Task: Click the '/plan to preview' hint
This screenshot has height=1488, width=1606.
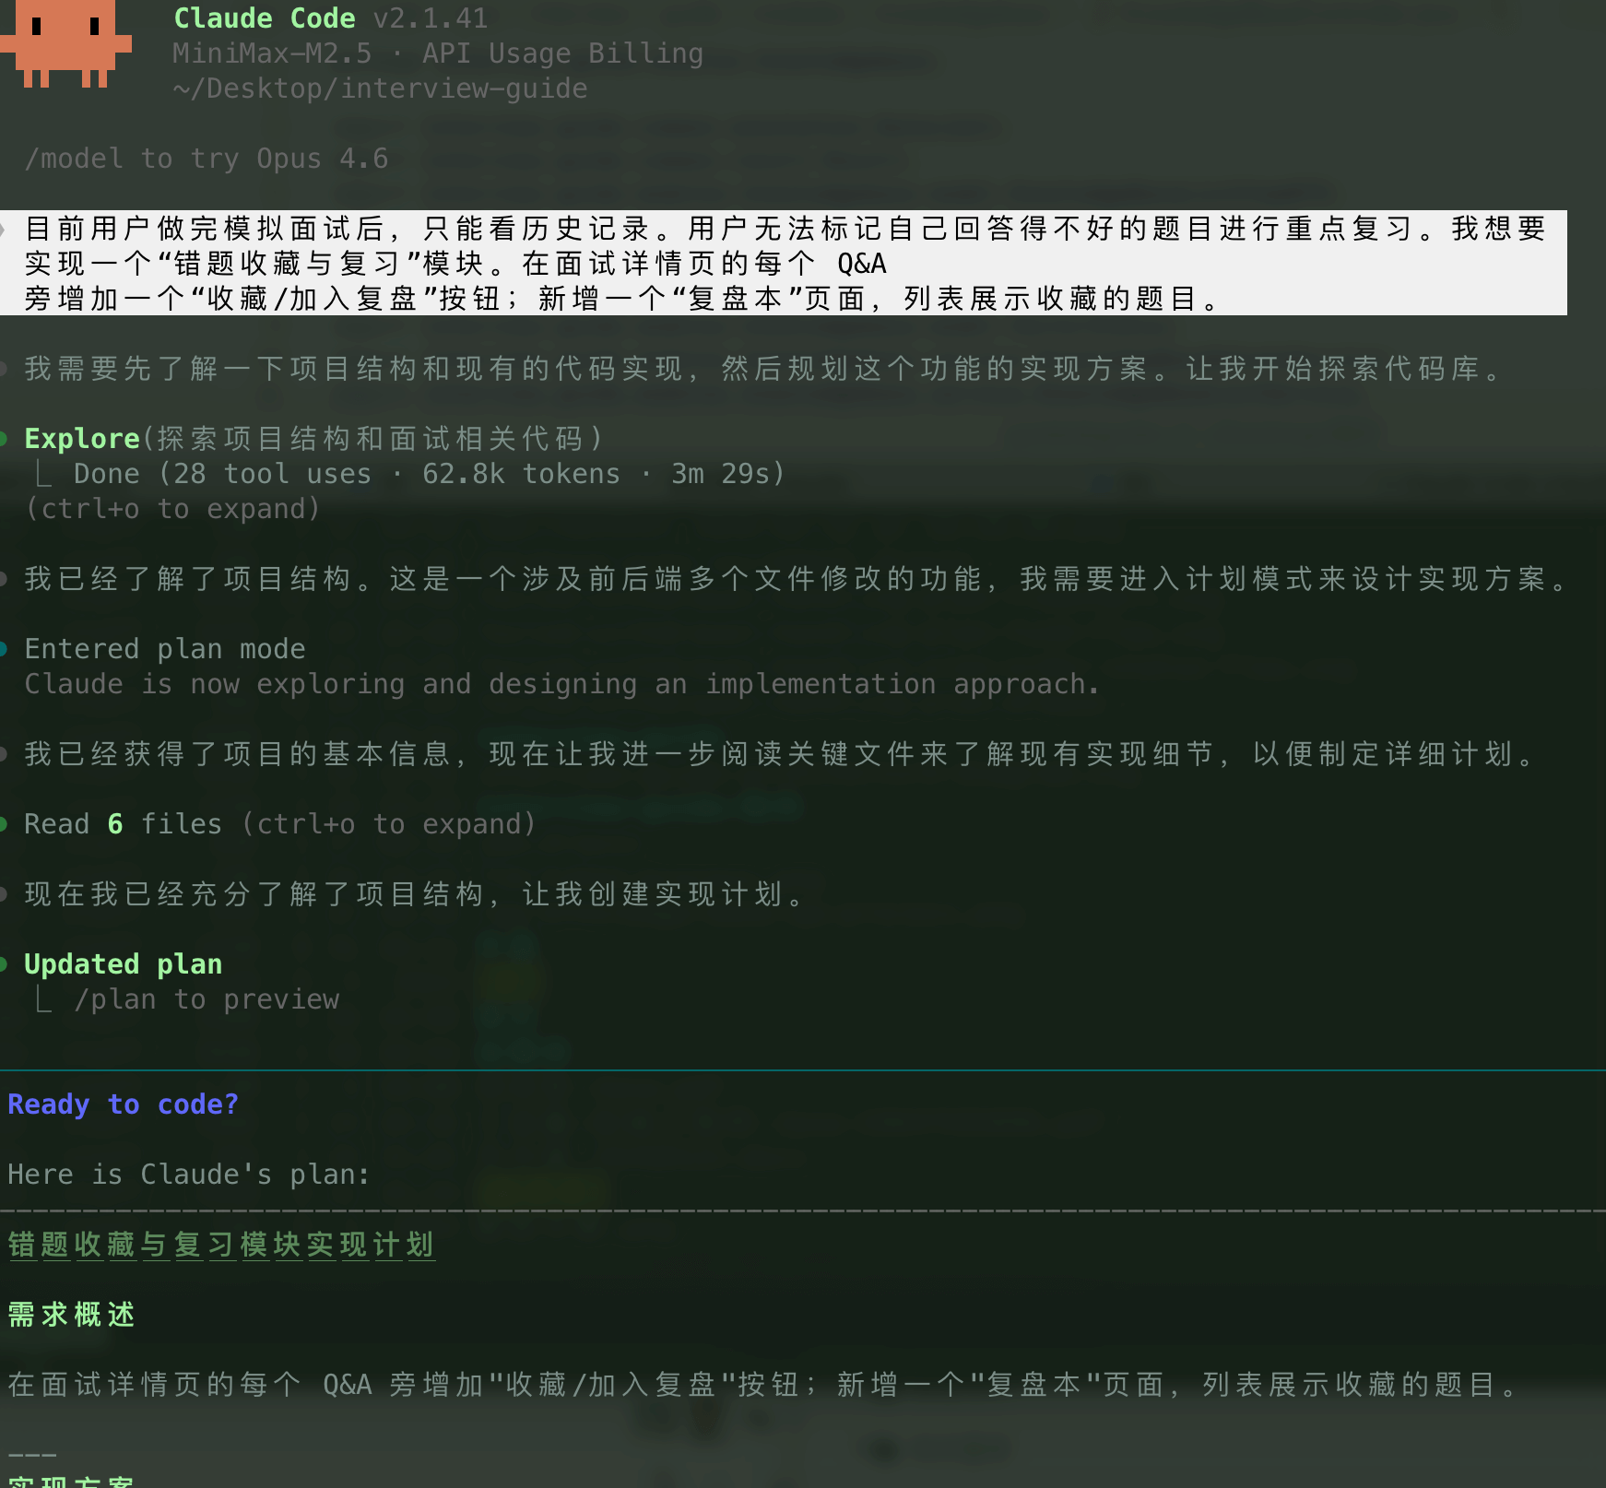Action: (x=207, y=999)
